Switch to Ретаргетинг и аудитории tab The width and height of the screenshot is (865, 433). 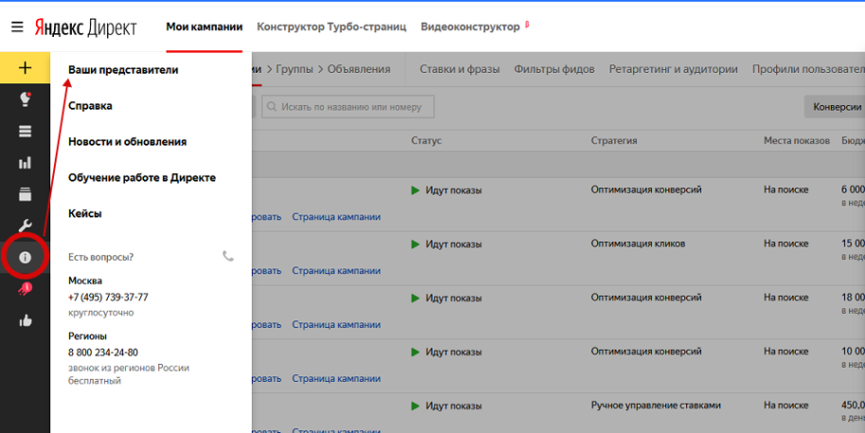tap(673, 69)
